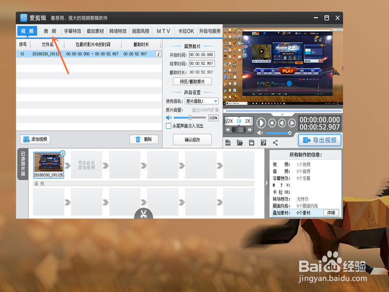Click the 序号 column header
Viewport: 389px width, 292px height.
(x=23, y=44)
